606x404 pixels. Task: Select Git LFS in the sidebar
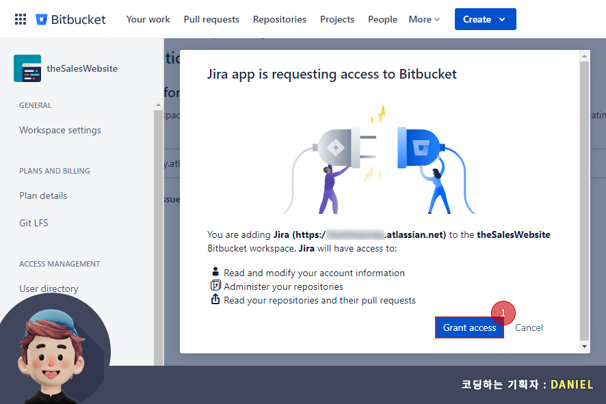click(34, 223)
